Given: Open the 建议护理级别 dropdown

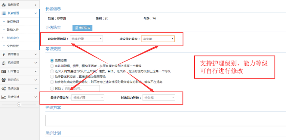Looking at the screenshot, I should (x=86, y=39).
